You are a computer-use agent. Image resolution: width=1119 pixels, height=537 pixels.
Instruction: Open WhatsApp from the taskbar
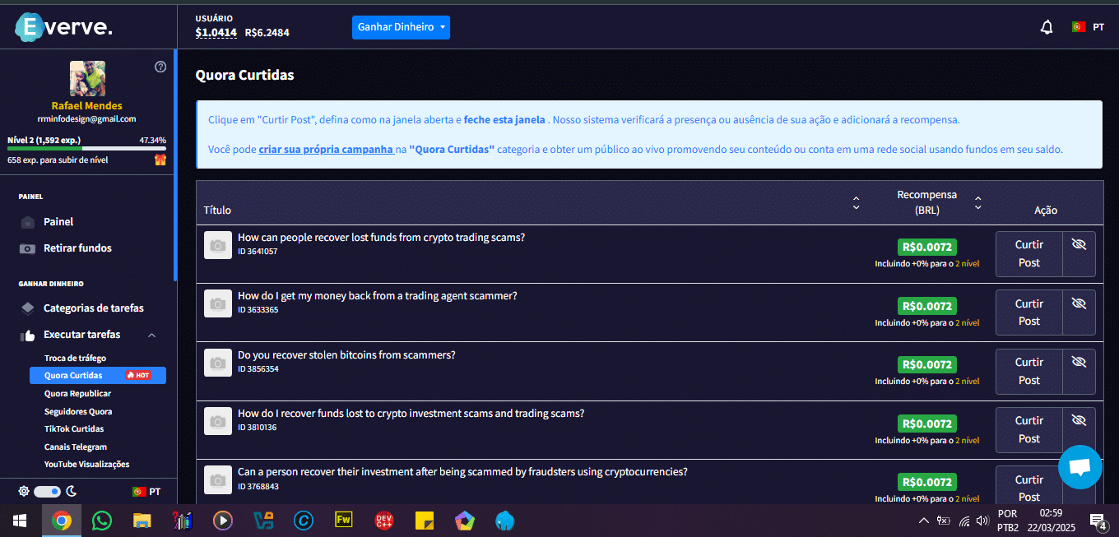[102, 521]
